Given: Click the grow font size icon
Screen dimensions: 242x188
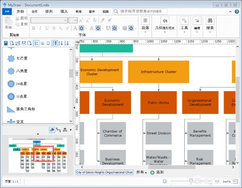Looking at the screenshot, I should pyautogui.click(x=81, y=21).
